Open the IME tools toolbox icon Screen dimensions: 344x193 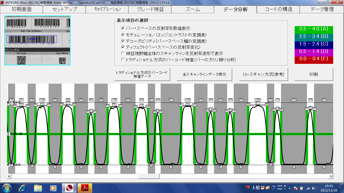coord(268,187)
